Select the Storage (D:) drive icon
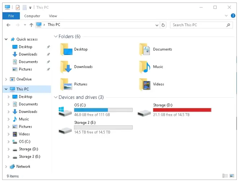239x185 pixels. pyautogui.click(x=144, y=113)
